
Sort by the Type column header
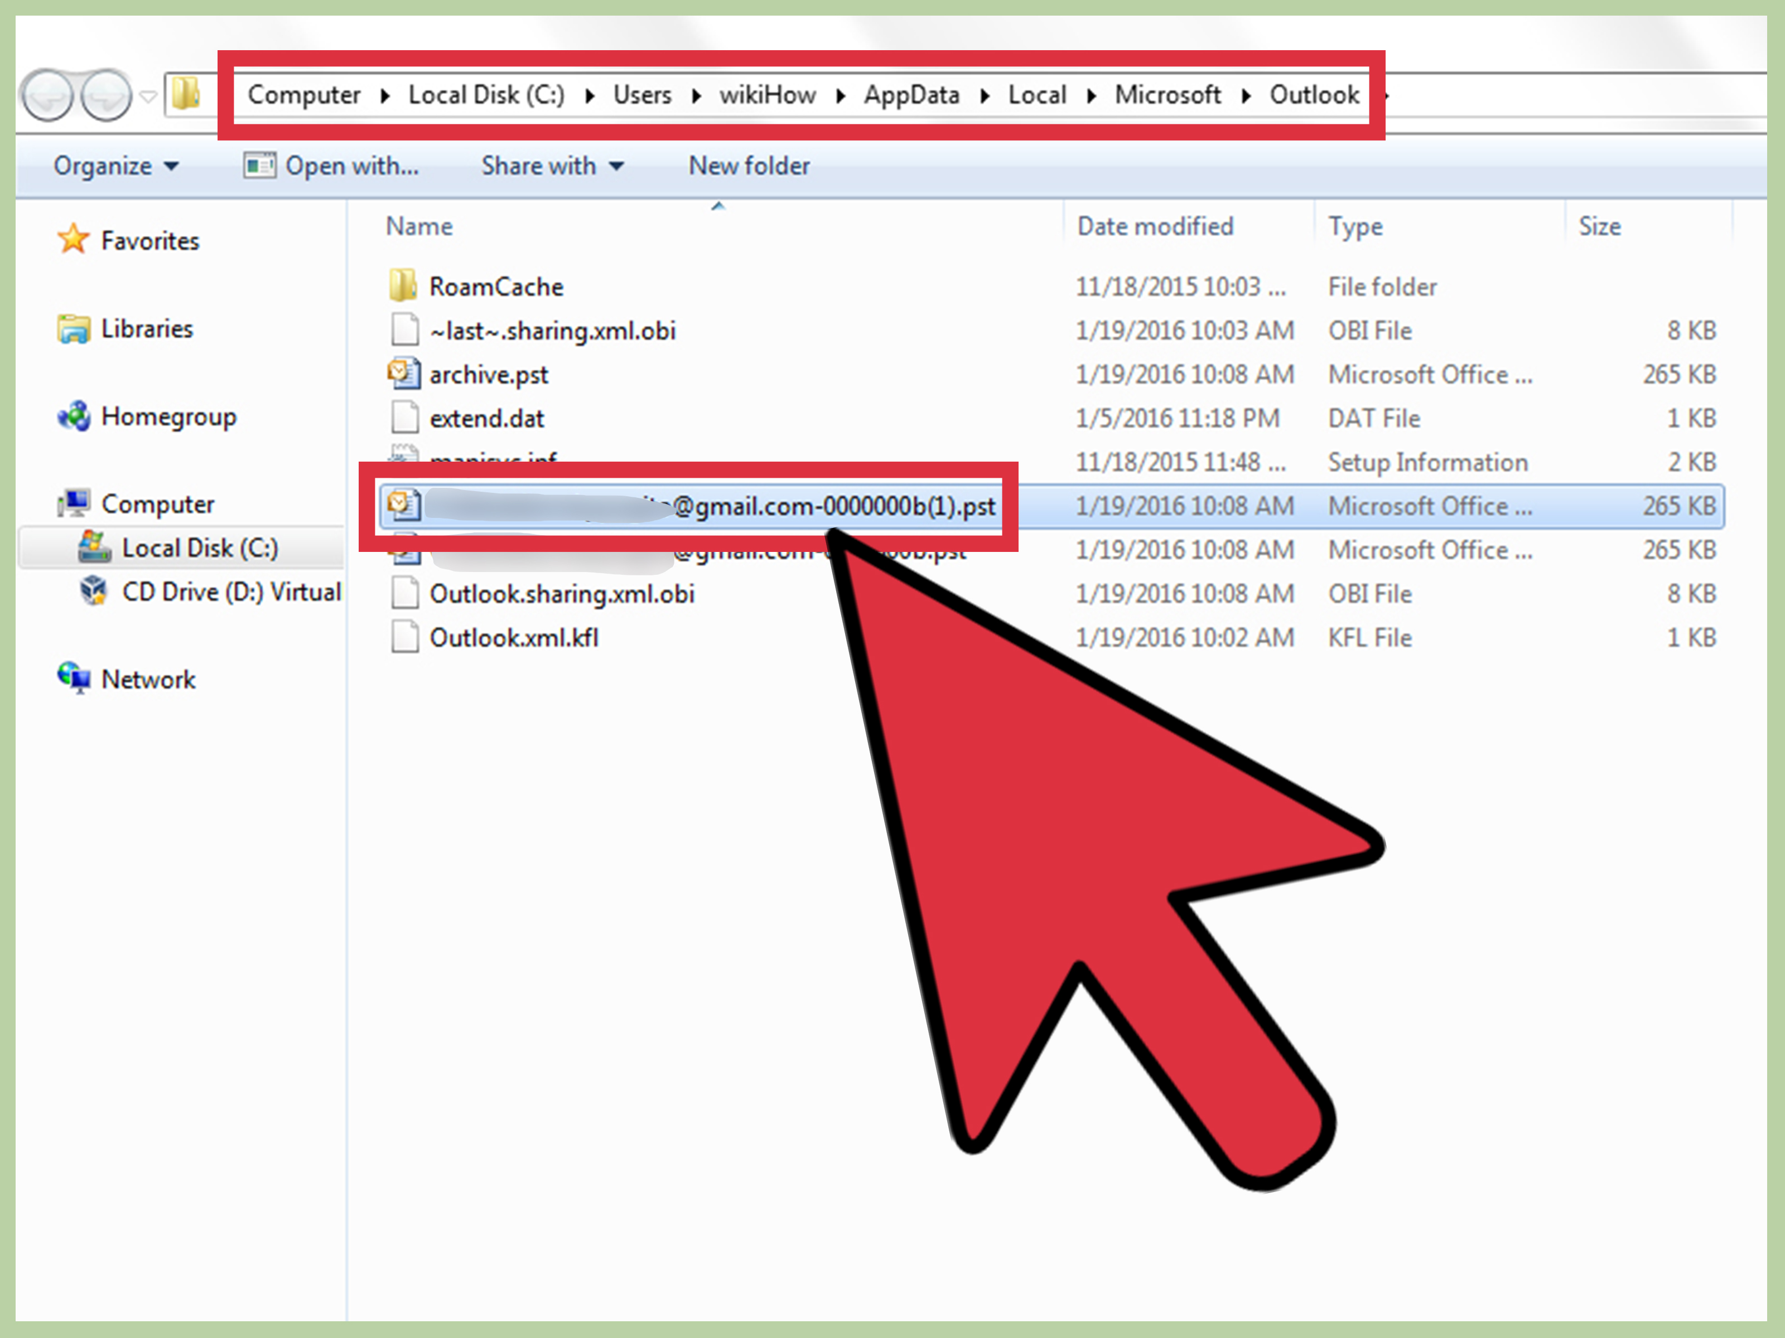(1355, 227)
